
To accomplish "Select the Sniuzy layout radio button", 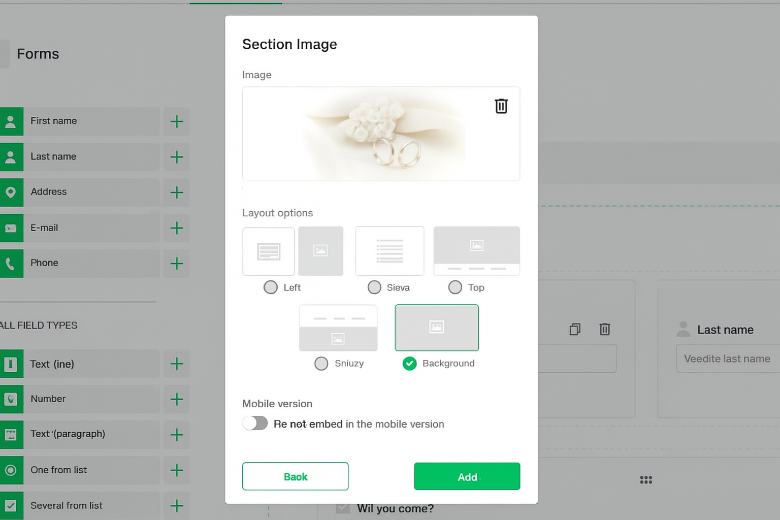I will point(321,364).
